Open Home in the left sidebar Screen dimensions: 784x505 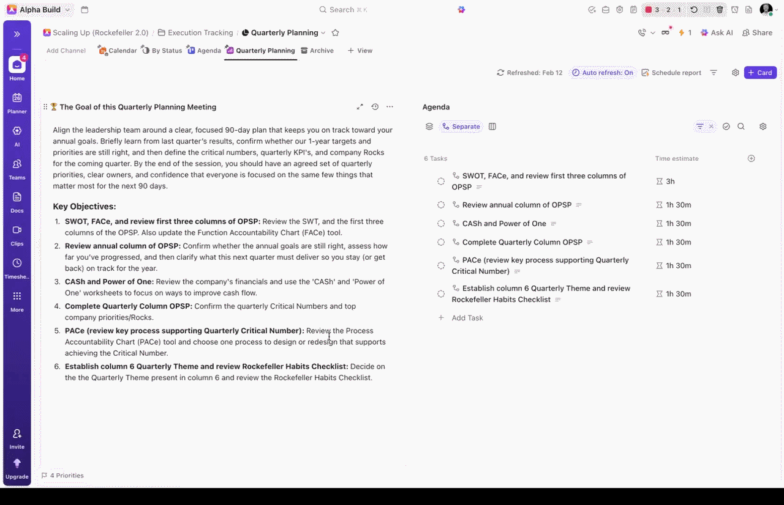click(17, 68)
